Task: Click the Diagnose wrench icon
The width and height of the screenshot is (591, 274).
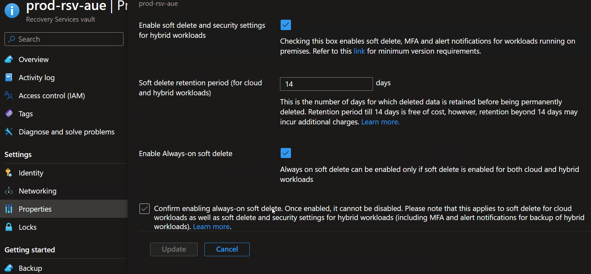Action: coord(9,132)
